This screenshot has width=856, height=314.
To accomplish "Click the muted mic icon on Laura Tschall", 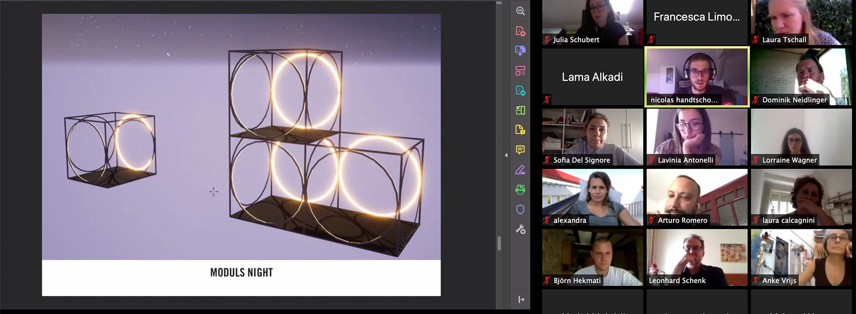I will [x=756, y=39].
